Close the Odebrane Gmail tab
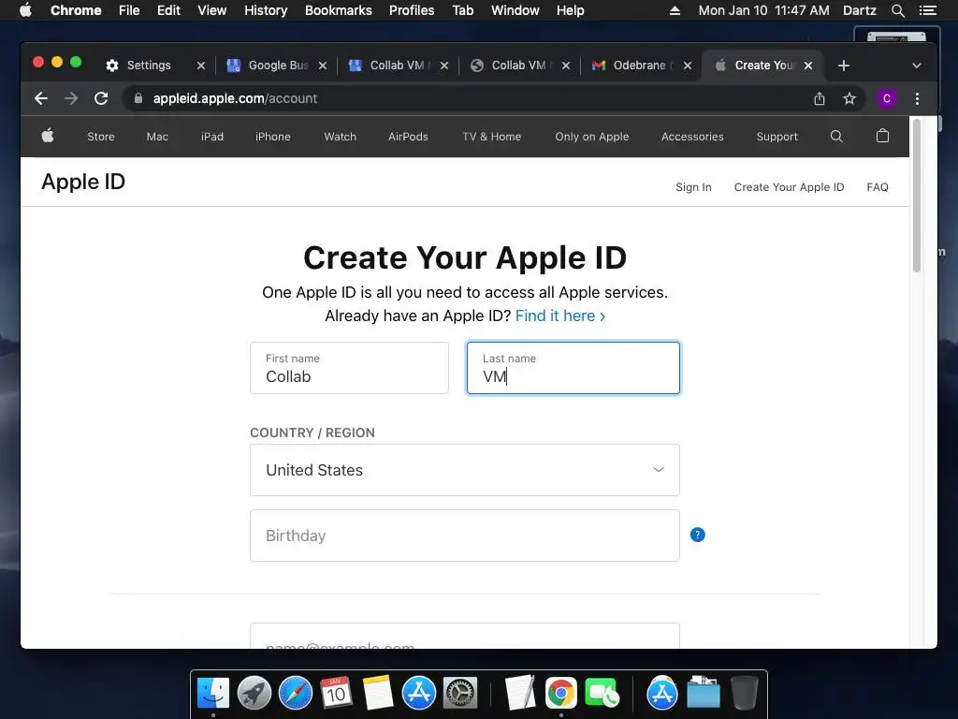The width and height of the screenshot is (958, 719). pyautogui.click(x=688, y=66)
